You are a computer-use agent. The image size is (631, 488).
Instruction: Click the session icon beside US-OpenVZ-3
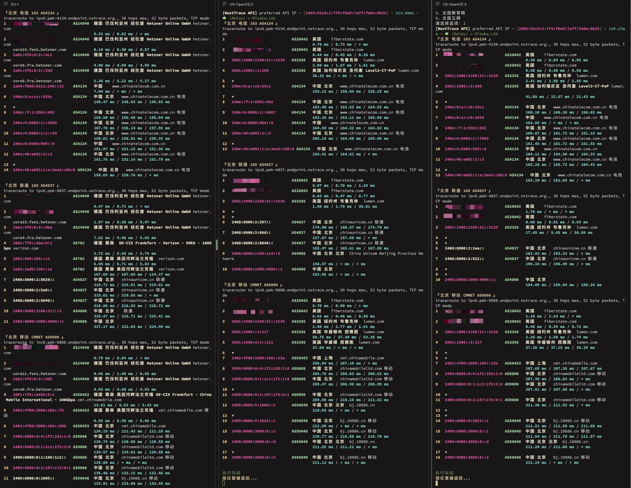[x=438, y=4]
